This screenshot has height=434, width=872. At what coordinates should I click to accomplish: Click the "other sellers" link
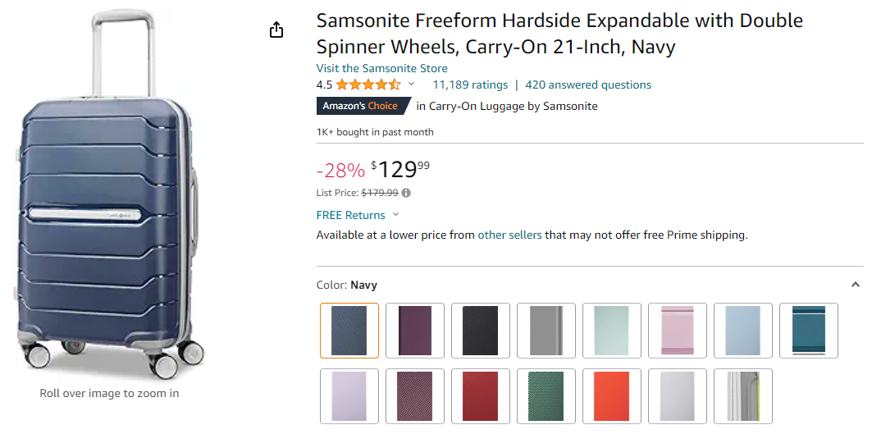[x=509, y=235]
